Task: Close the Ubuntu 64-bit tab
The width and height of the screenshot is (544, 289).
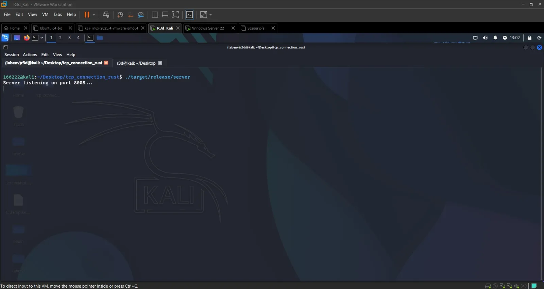Action: [x=70, y=28]
